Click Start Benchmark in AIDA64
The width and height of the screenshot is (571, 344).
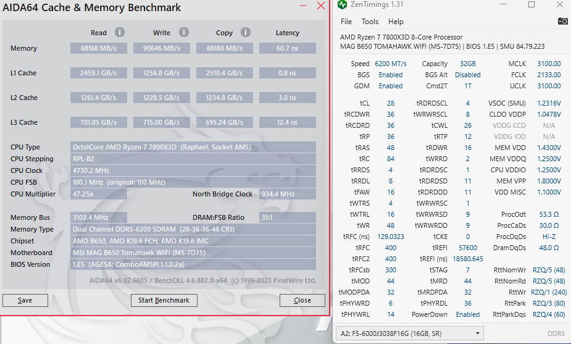(x=164, y=300)
